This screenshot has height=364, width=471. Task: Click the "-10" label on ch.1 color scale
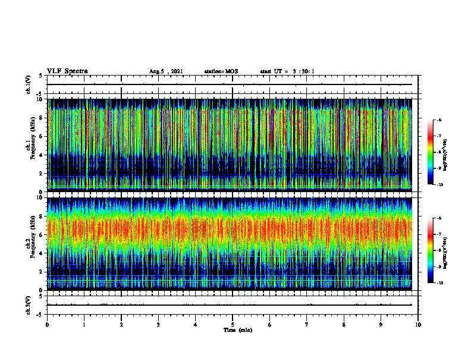point(440,184)
